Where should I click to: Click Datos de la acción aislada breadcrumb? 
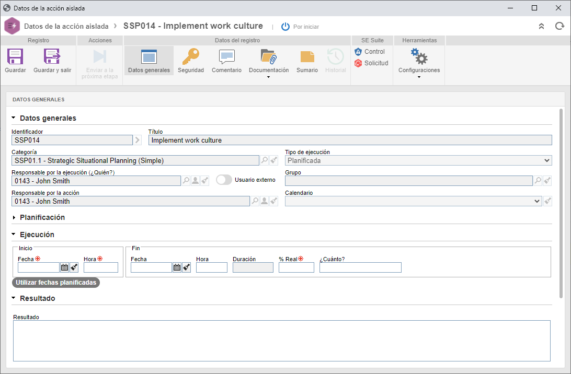66,26
